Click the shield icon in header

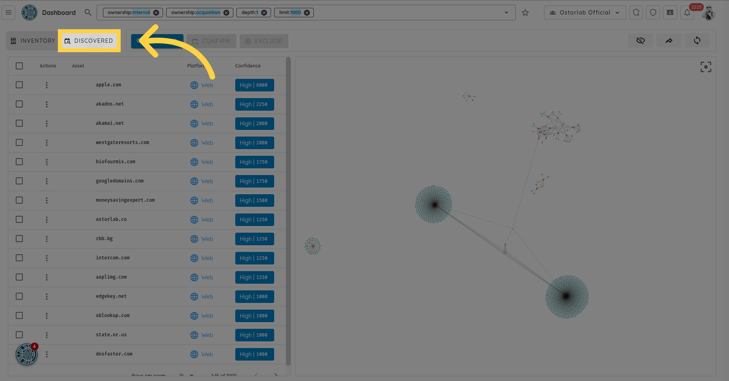pyautogui.click(x=653, y=13)
